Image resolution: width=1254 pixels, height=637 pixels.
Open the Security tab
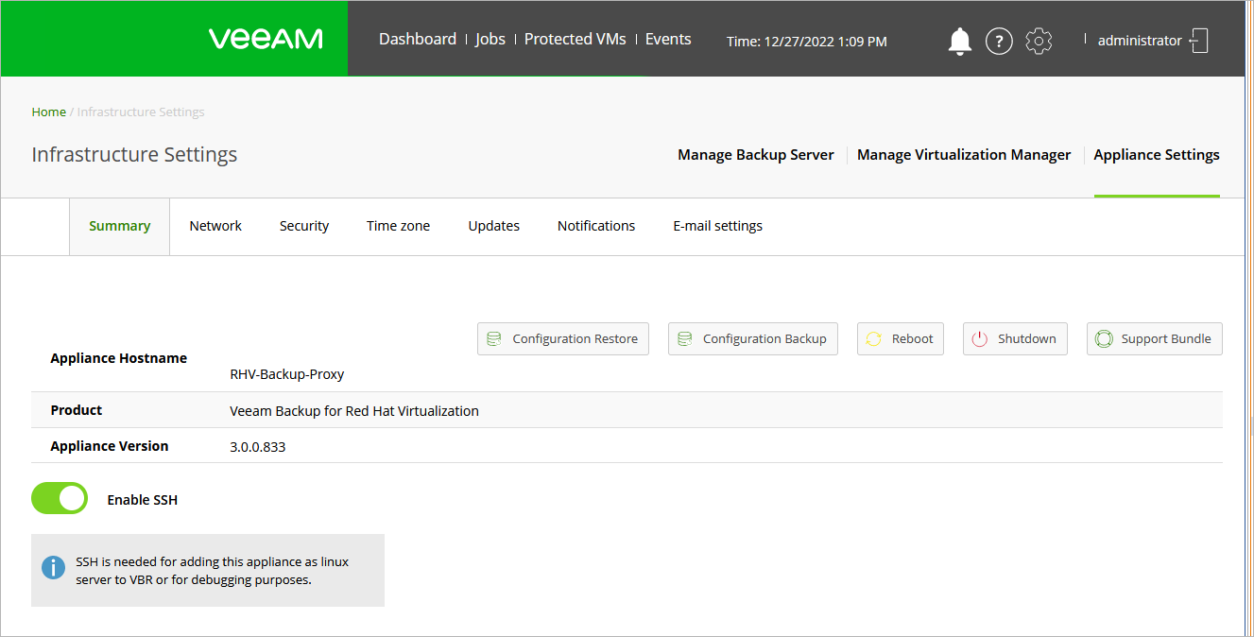click(304, 226)
